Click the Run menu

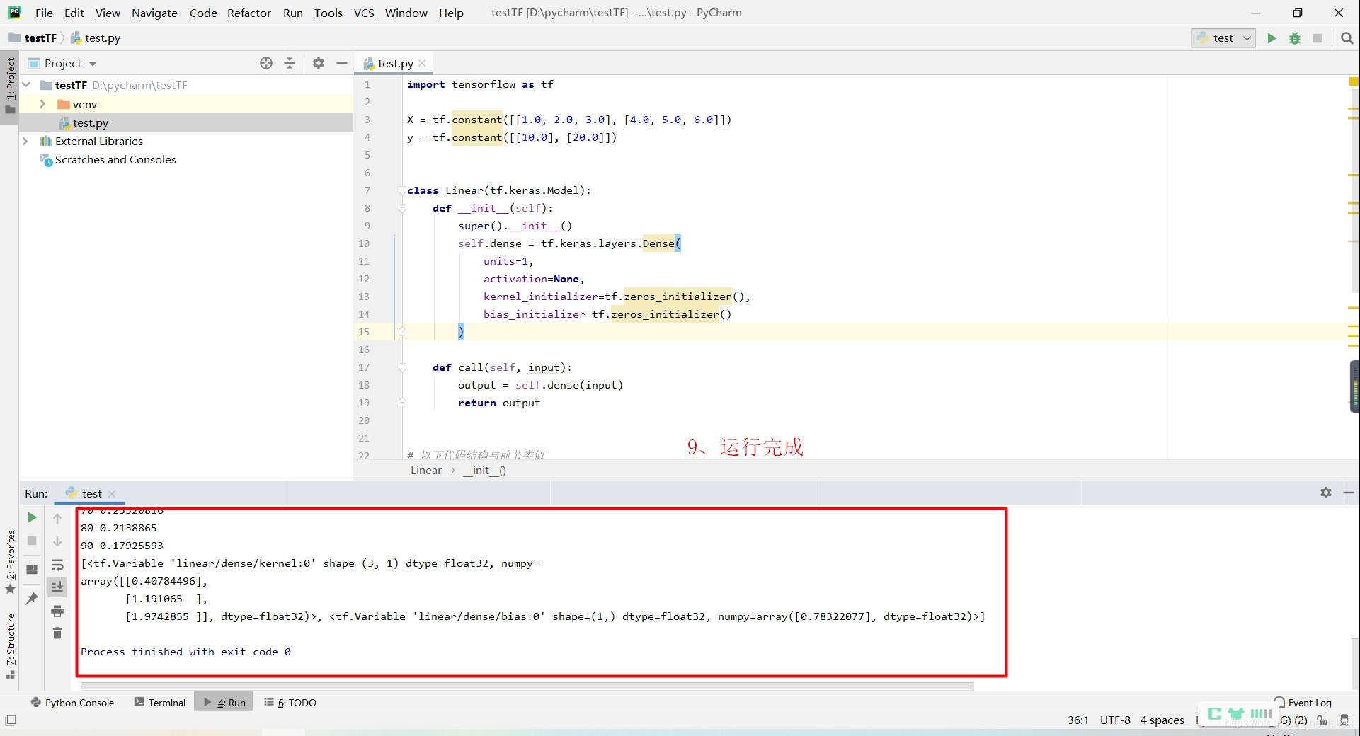(293, 13)
